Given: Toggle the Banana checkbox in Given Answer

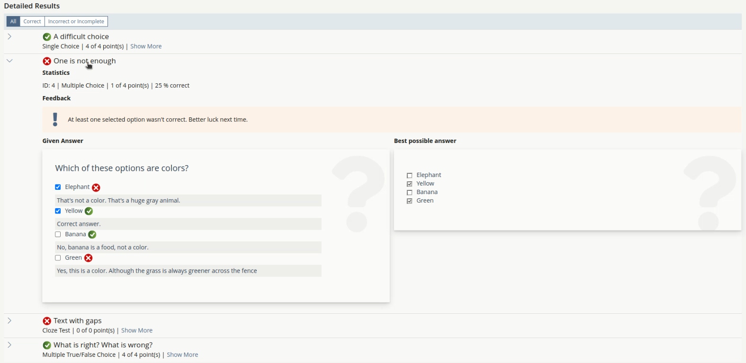Looking at the screenshot, I should tap(58, 235).
